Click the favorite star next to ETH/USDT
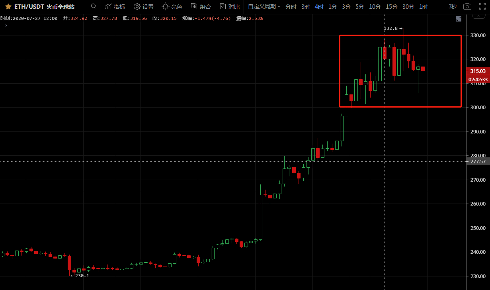The image size is (490, 290). pyautogui.click(x=8, y=7)
